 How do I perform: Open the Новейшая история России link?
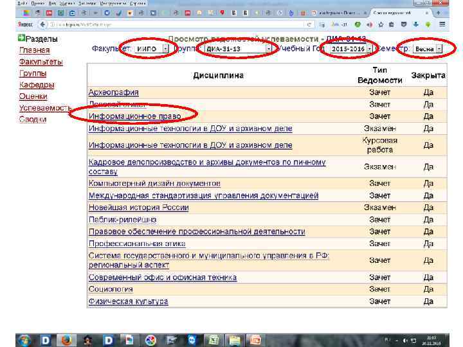pos(139,208)
